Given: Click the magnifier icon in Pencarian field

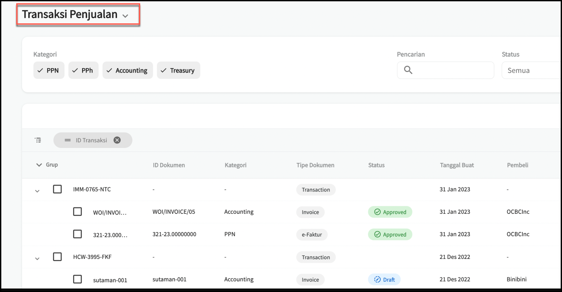Looking at the screenshot, I should pyautogui.click(x=408, y=70).
